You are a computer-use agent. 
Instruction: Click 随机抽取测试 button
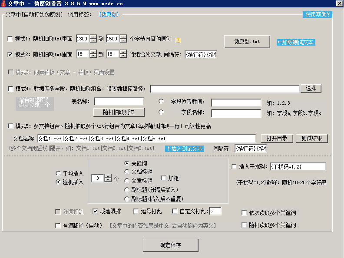(x=119, y=112)
